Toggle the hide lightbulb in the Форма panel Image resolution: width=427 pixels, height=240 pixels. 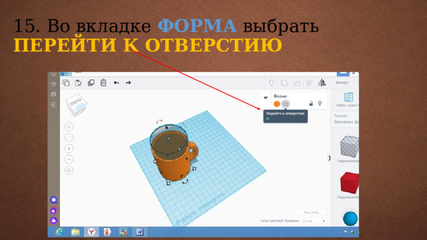pos(320,103)
